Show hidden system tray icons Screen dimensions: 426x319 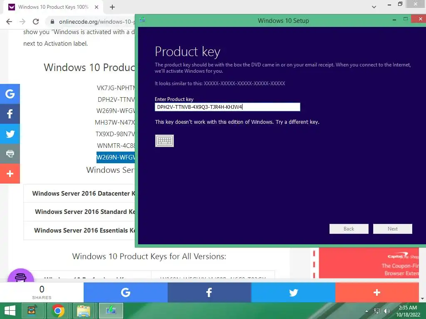[367, 311]
